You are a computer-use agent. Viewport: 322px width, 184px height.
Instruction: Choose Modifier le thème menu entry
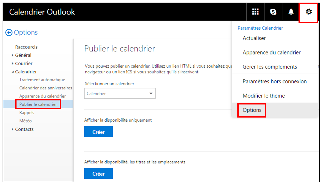[x=264, y=96]
